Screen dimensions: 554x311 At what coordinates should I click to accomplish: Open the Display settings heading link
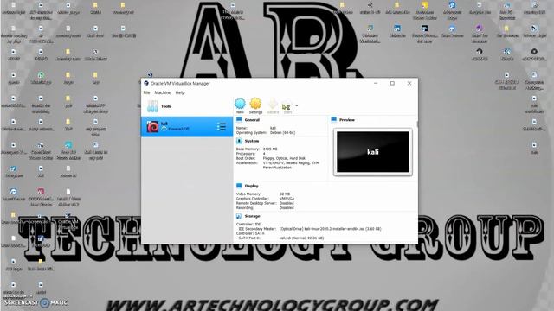(x=251, y=186)
